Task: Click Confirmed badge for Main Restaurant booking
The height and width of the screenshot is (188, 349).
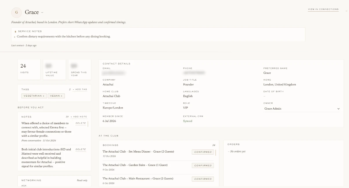Action: 203,179
